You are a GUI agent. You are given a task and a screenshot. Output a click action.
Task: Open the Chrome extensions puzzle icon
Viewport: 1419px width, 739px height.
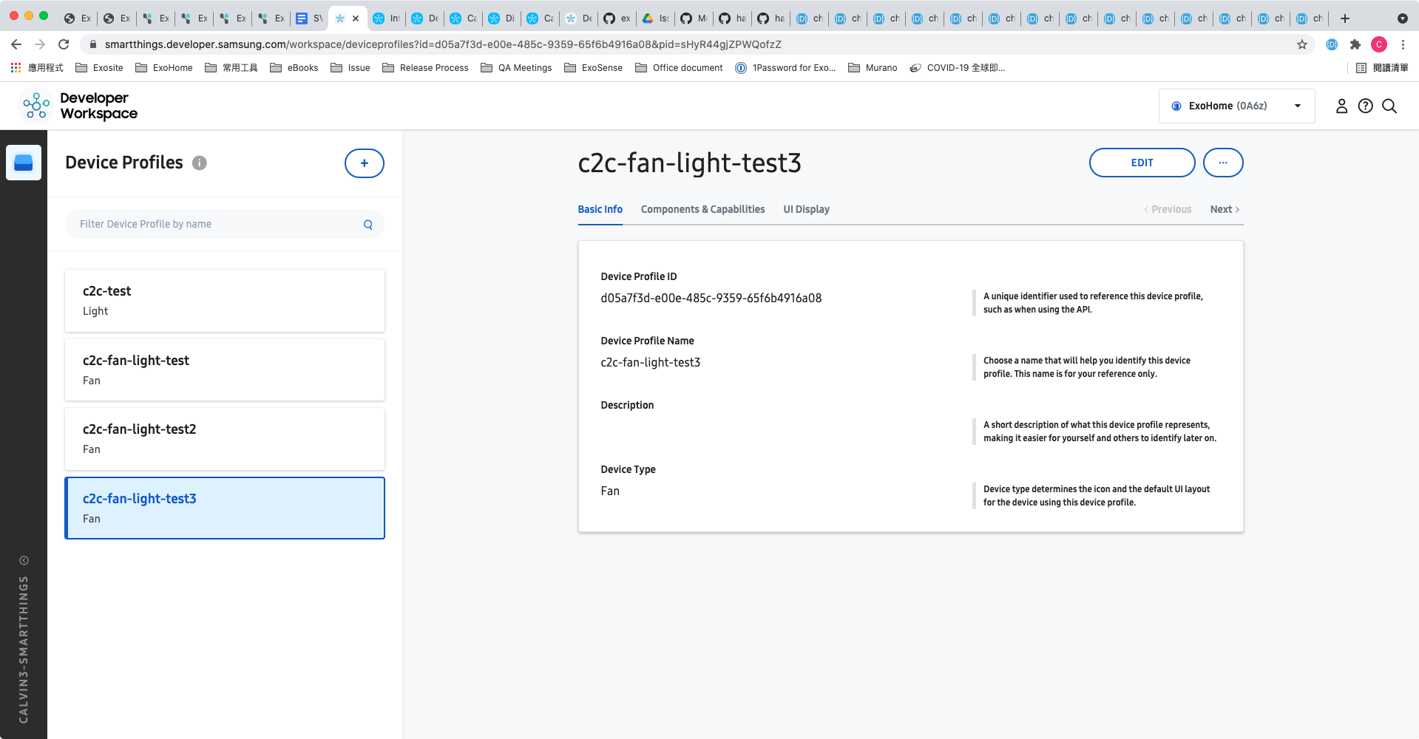coord(1355,44)
